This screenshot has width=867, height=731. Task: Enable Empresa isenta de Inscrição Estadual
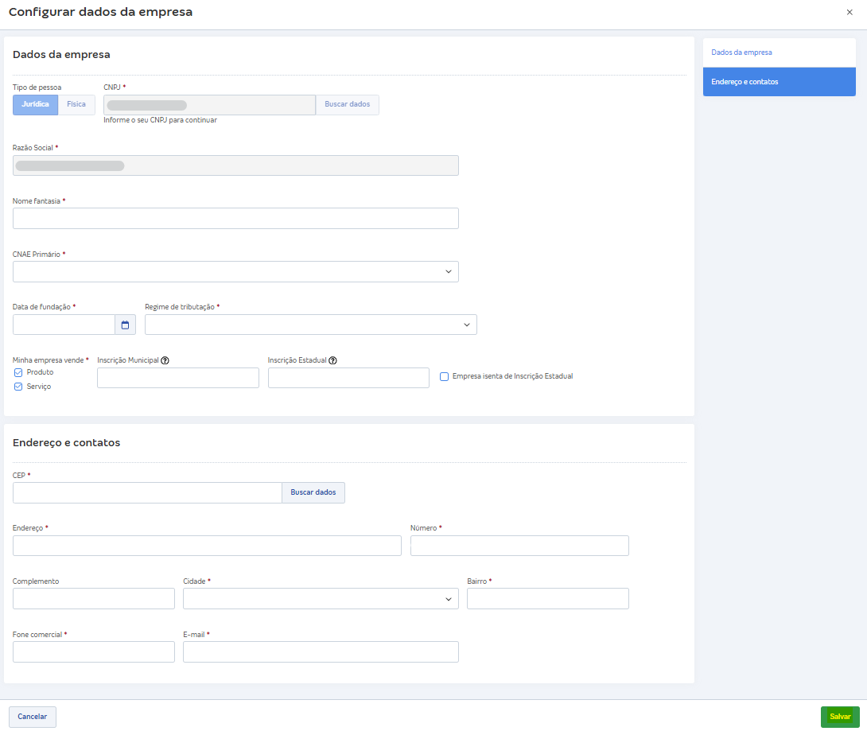445,377
